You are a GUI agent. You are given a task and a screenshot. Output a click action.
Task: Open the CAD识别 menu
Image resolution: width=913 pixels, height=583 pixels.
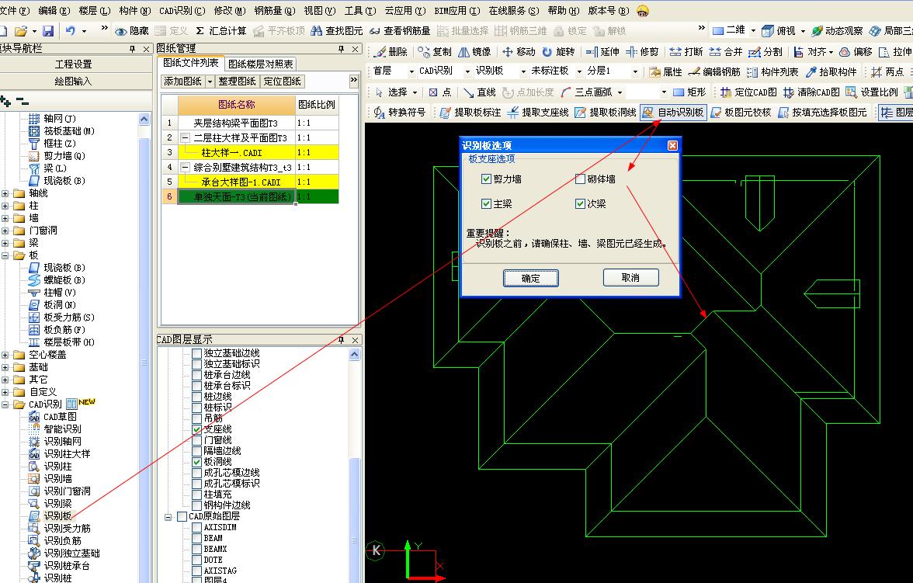click(182, 11)
